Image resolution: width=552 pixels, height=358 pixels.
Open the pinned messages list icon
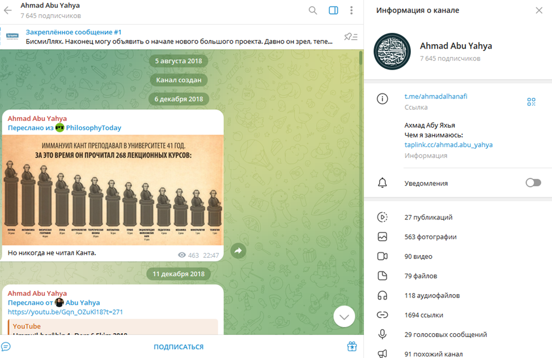(351, 37)
